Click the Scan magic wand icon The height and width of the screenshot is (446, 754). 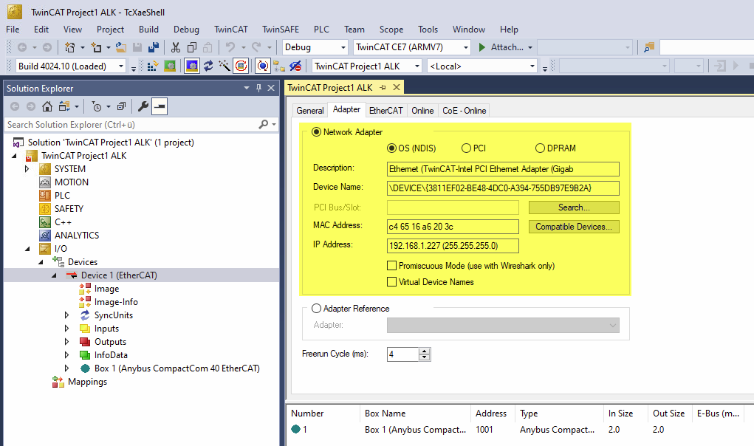[x=224, y=66]
